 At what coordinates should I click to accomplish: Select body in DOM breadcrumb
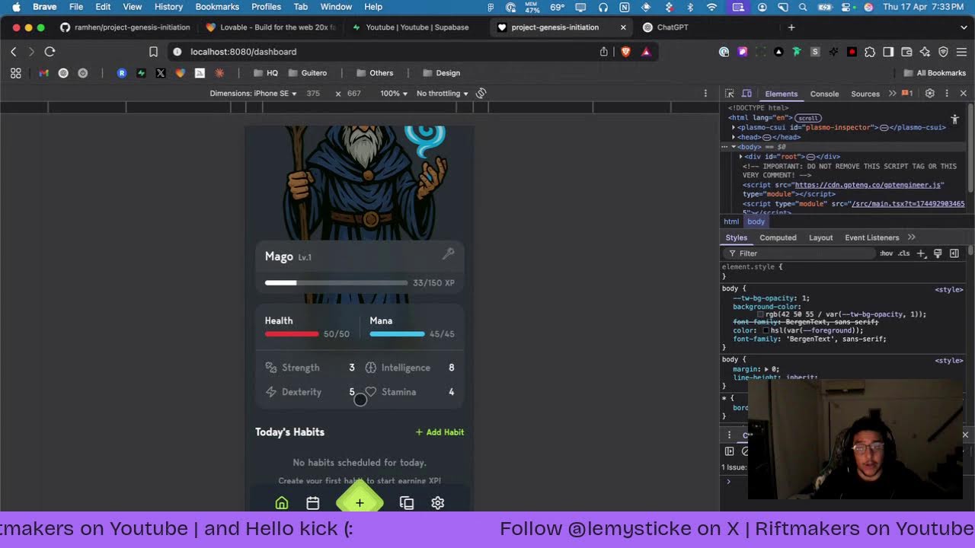[x=756, y=221]
